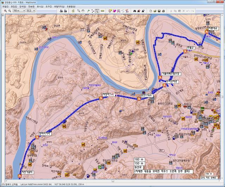This screenshot has height=187, width=225.
Task: Click the 367 route shield on map
Action: click(161, 150)
